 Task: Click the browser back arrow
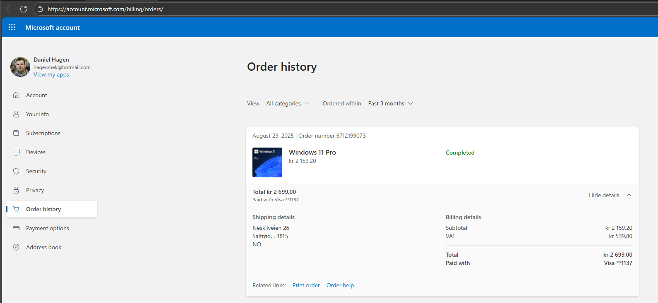click(9, 9)
